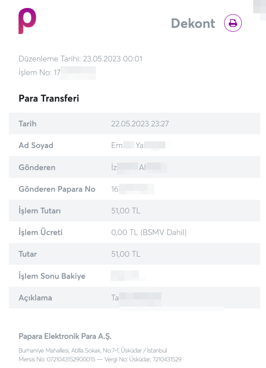Click the Gönderen row label

click(x=37, y=167)
